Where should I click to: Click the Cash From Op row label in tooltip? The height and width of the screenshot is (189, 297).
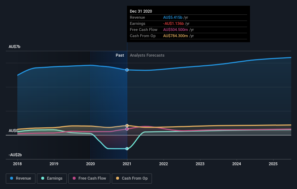click(143, 36)
